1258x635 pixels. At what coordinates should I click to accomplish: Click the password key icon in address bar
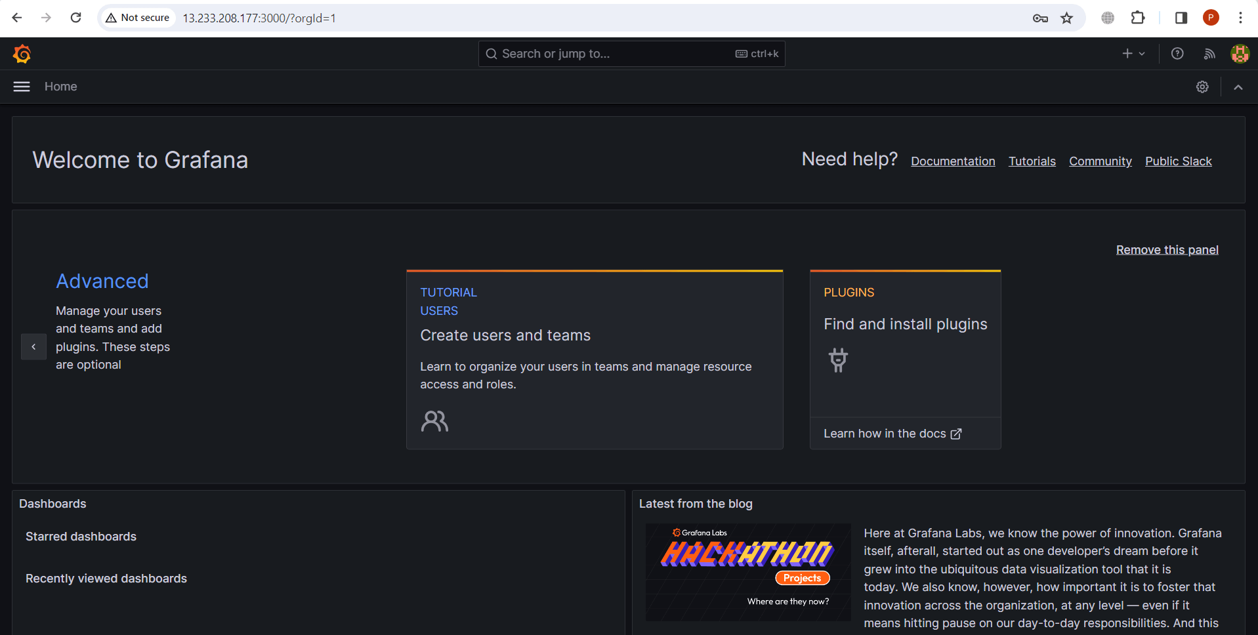[1040, 18]
